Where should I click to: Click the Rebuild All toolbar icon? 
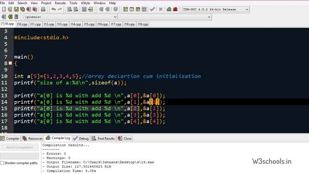(x=144, y=9)
